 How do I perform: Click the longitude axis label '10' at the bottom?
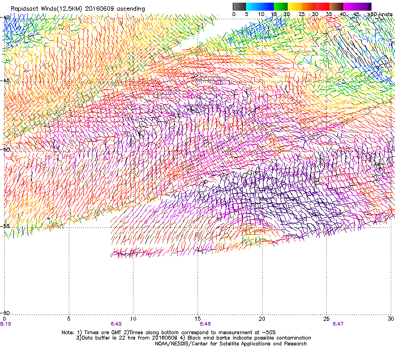click(133, 319)
